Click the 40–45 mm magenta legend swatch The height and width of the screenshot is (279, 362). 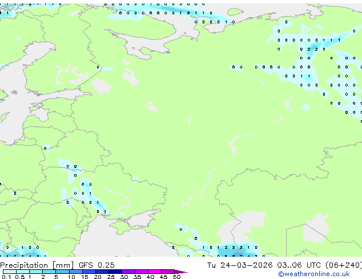155,272
